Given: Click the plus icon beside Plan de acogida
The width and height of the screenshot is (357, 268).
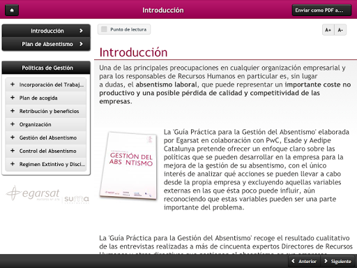Looking at the screenshot, I should coord(13,98).
